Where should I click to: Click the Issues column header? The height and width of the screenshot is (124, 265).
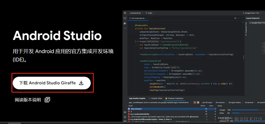tap(131, 106)
